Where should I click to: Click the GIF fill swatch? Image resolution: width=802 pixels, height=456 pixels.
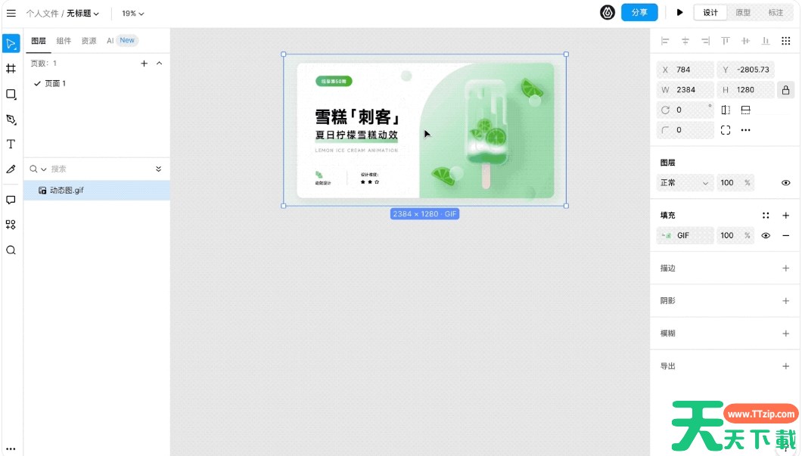point(667,236)
